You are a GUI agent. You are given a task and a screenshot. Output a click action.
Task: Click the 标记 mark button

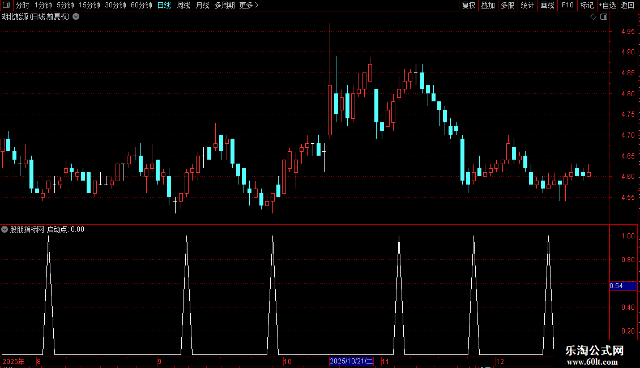pos(587,5)
